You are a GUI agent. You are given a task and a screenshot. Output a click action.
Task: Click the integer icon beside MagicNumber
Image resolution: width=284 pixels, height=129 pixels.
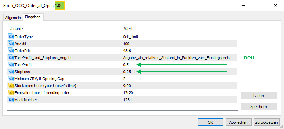(x=11, y=100)
